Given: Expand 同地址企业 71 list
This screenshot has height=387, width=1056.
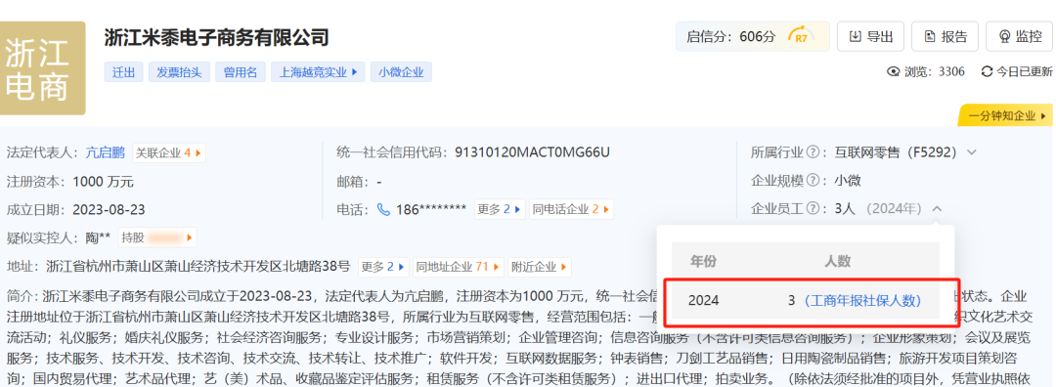Looking at the screenshot, I should (458, 267).
